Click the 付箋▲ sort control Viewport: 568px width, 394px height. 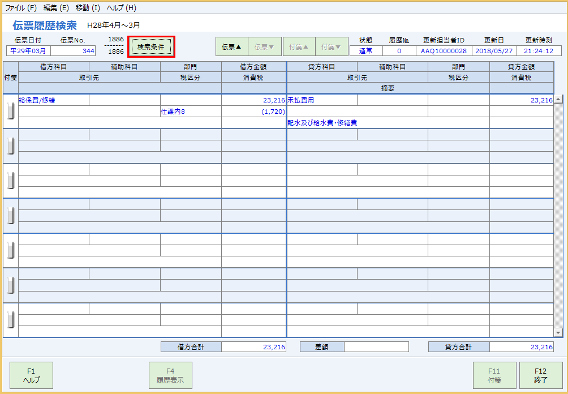(299, 46)
